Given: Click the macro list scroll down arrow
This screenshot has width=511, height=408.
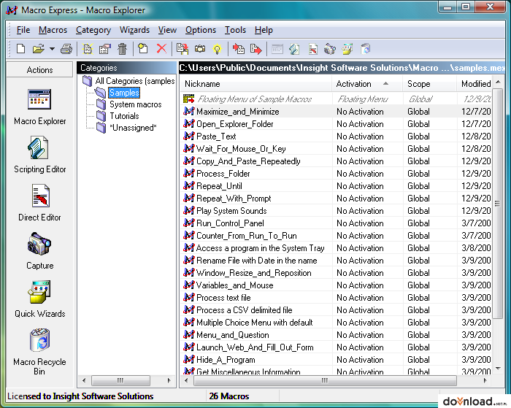Looking at the screenshot, I should pos(498,369).
